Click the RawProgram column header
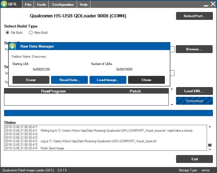The height and width of the screenshot is (173, 217). coord(53,91)
